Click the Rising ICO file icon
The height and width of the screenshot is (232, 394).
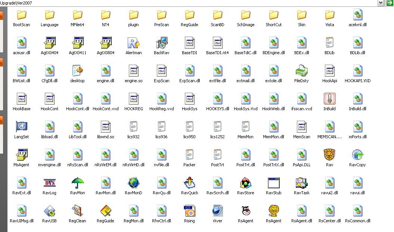point(189,211)
